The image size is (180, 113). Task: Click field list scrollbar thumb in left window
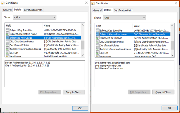coord(83,45)
